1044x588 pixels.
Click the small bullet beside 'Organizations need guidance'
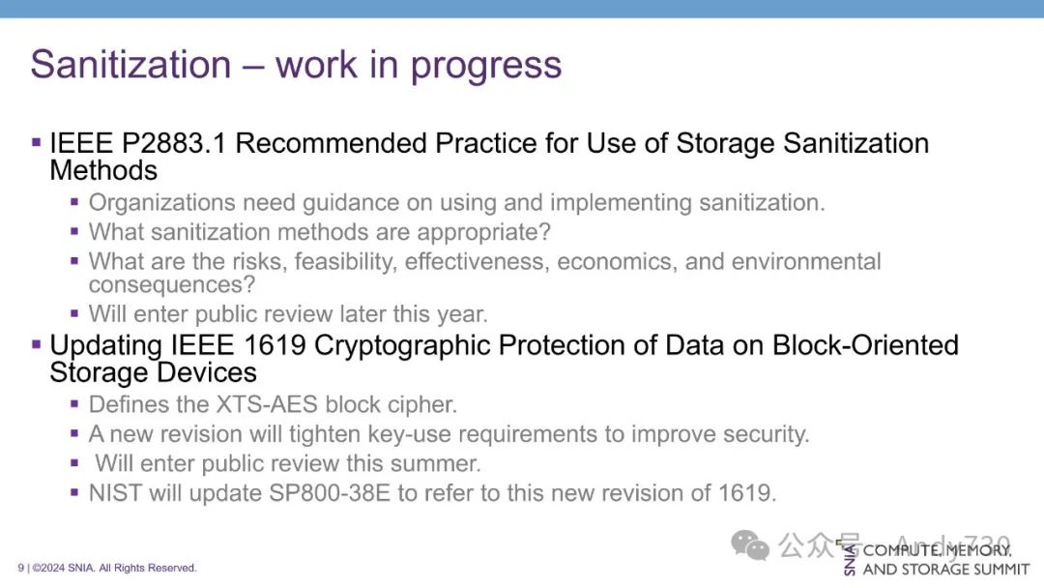tap(75, 203)
